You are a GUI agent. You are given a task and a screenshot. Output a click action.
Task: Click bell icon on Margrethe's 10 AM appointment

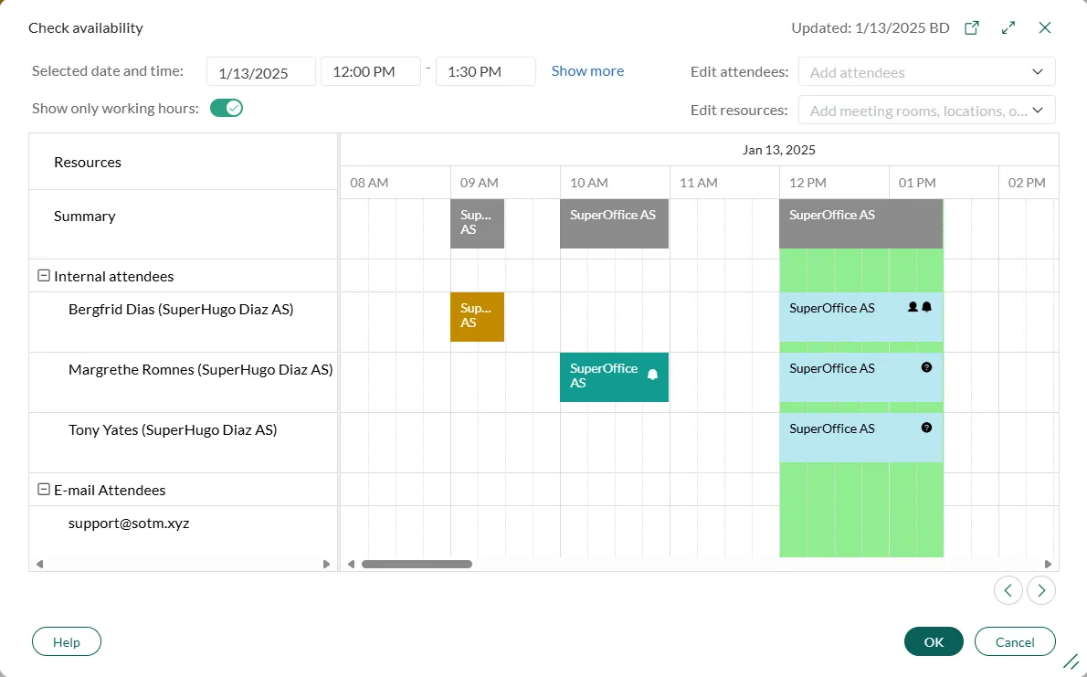(x=652, y=375)
